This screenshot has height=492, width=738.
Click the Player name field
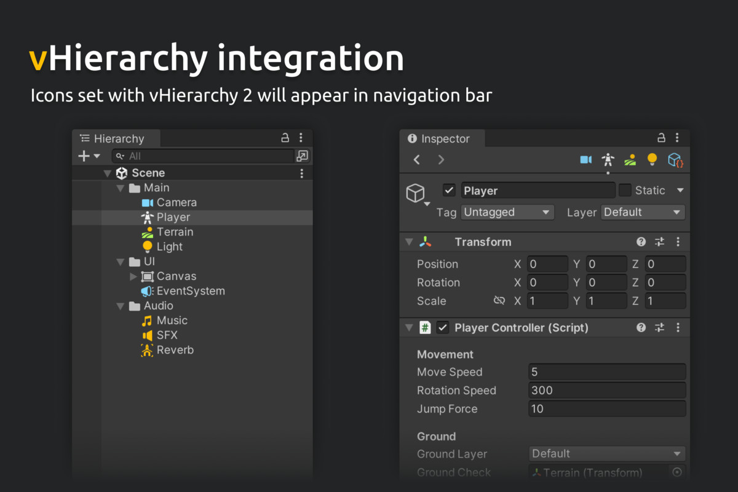(x=538, y=191)
